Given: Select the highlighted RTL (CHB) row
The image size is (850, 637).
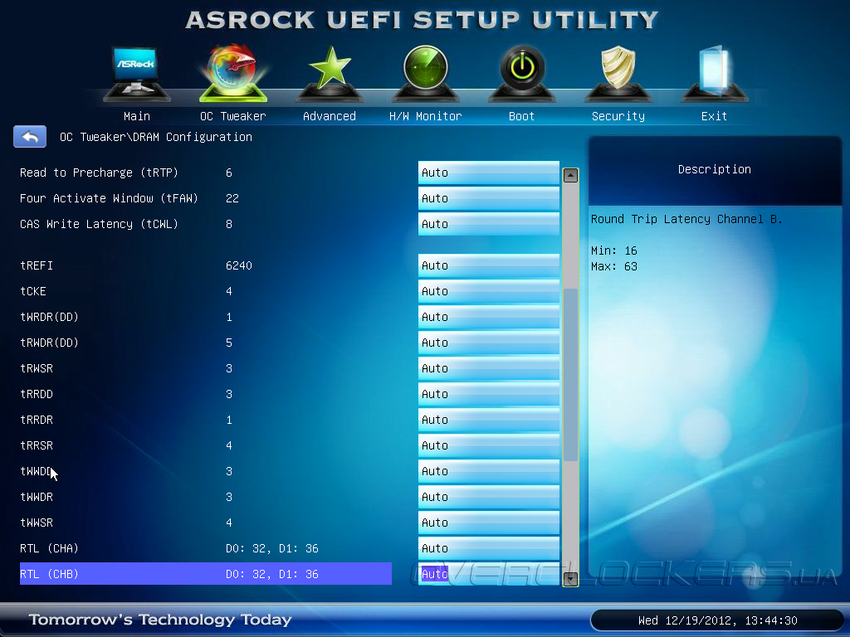Looking at the screenshot, I should [206, 574].
